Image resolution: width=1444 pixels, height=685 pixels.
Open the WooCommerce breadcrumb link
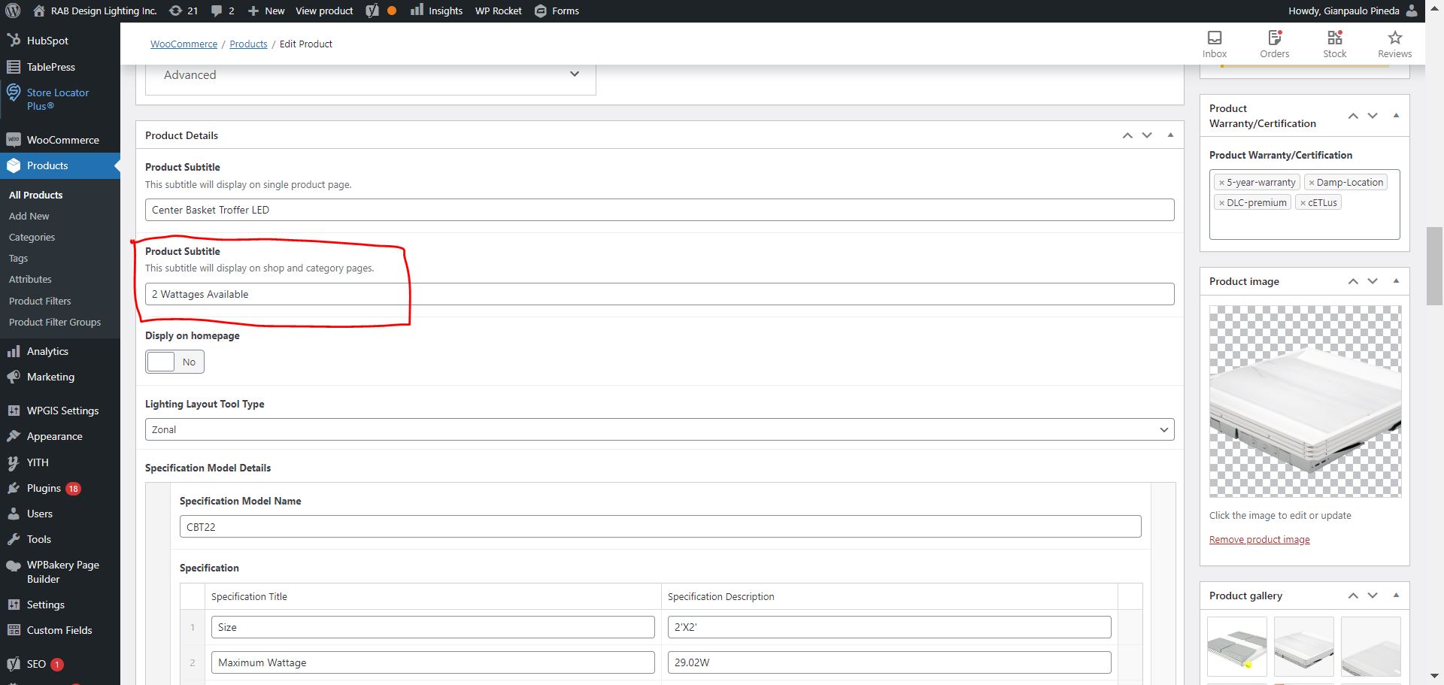coord(184,44)
